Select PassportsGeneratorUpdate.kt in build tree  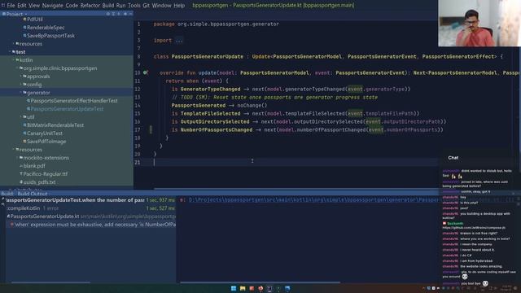pyautogui.click(x=91, y=216)
